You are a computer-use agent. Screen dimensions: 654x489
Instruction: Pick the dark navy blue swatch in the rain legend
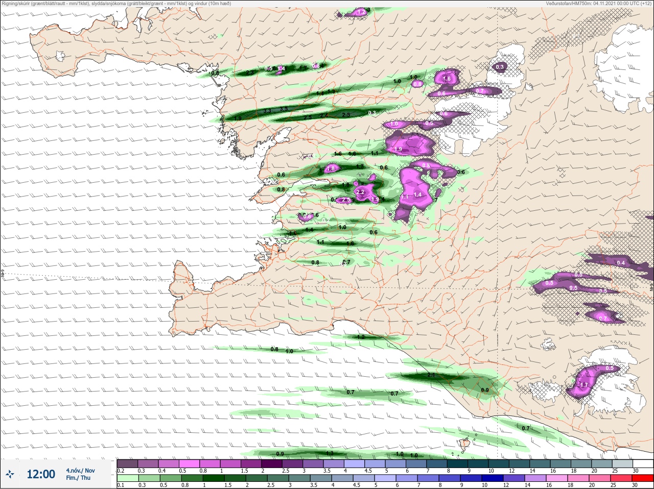492,478
